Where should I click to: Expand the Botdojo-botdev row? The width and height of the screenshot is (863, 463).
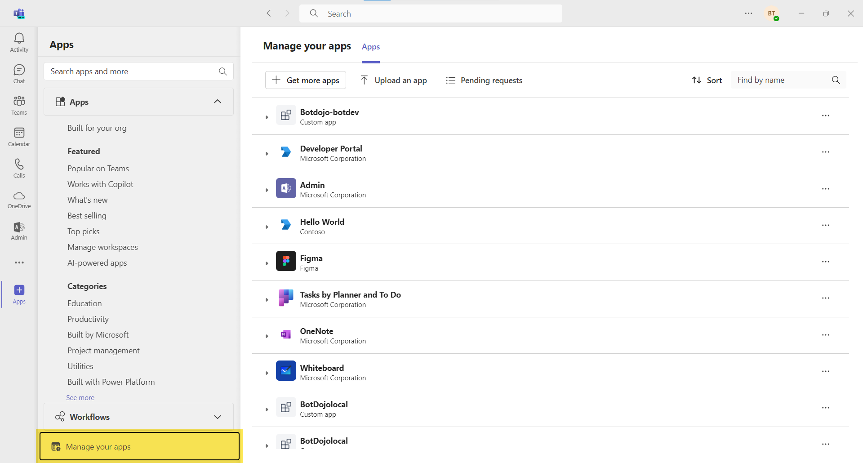pyautogui.click(x=267, y=117)
